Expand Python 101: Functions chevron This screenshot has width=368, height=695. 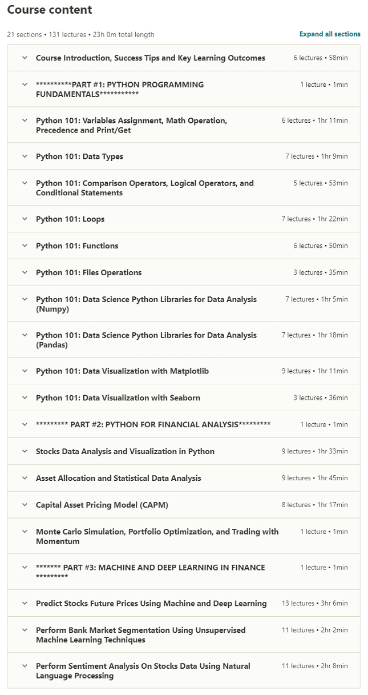(x=25, y=246)
